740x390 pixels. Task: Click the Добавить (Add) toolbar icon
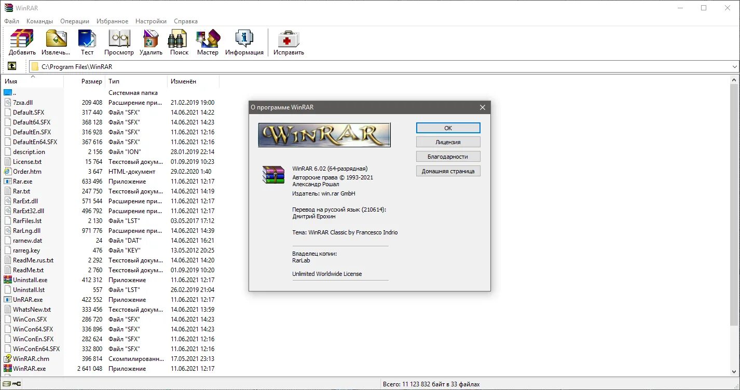pyautogui.click(x=22, y=38)
